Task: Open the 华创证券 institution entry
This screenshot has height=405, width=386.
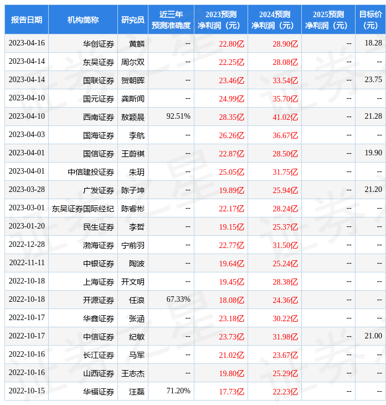Action: [x=99, y=43]
